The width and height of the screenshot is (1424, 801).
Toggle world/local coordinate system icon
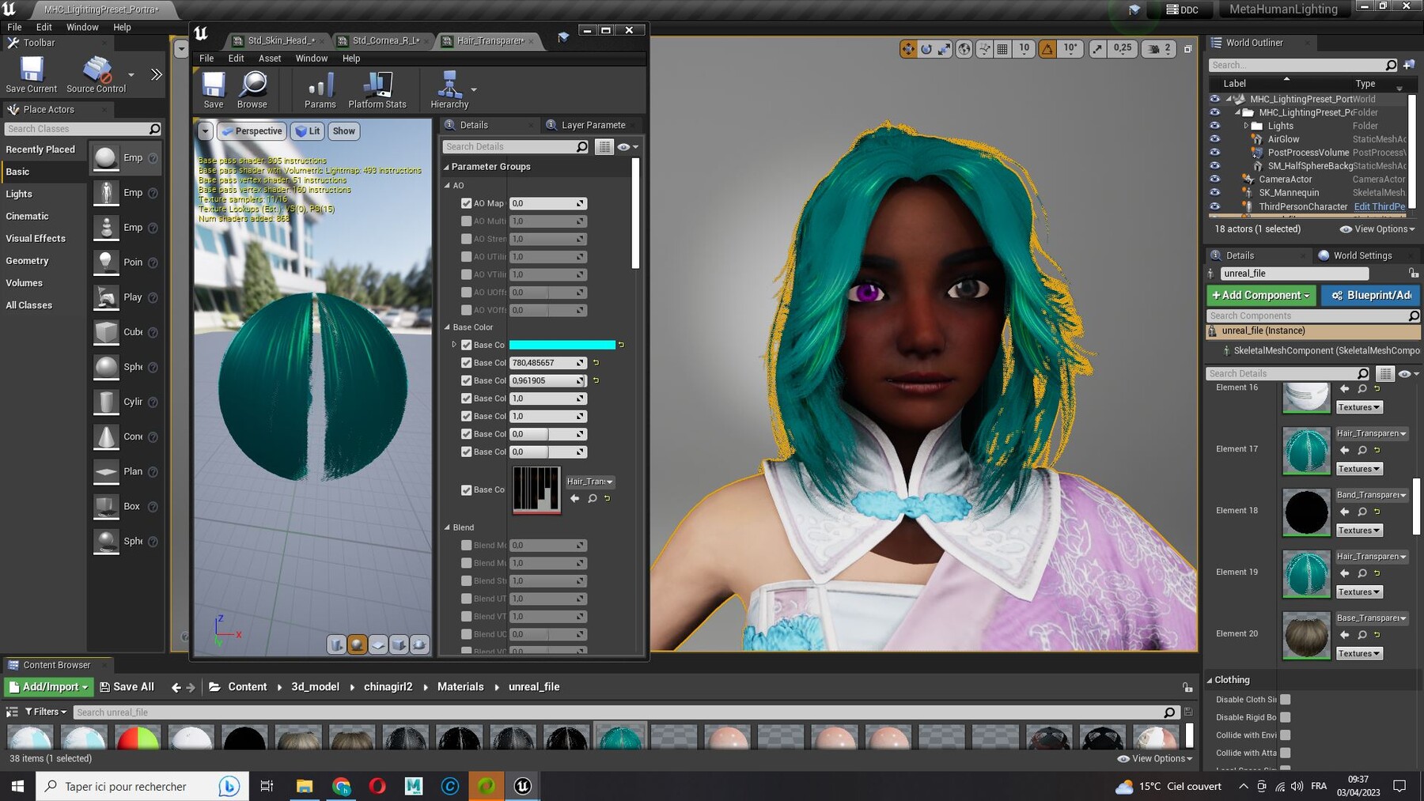964,49
